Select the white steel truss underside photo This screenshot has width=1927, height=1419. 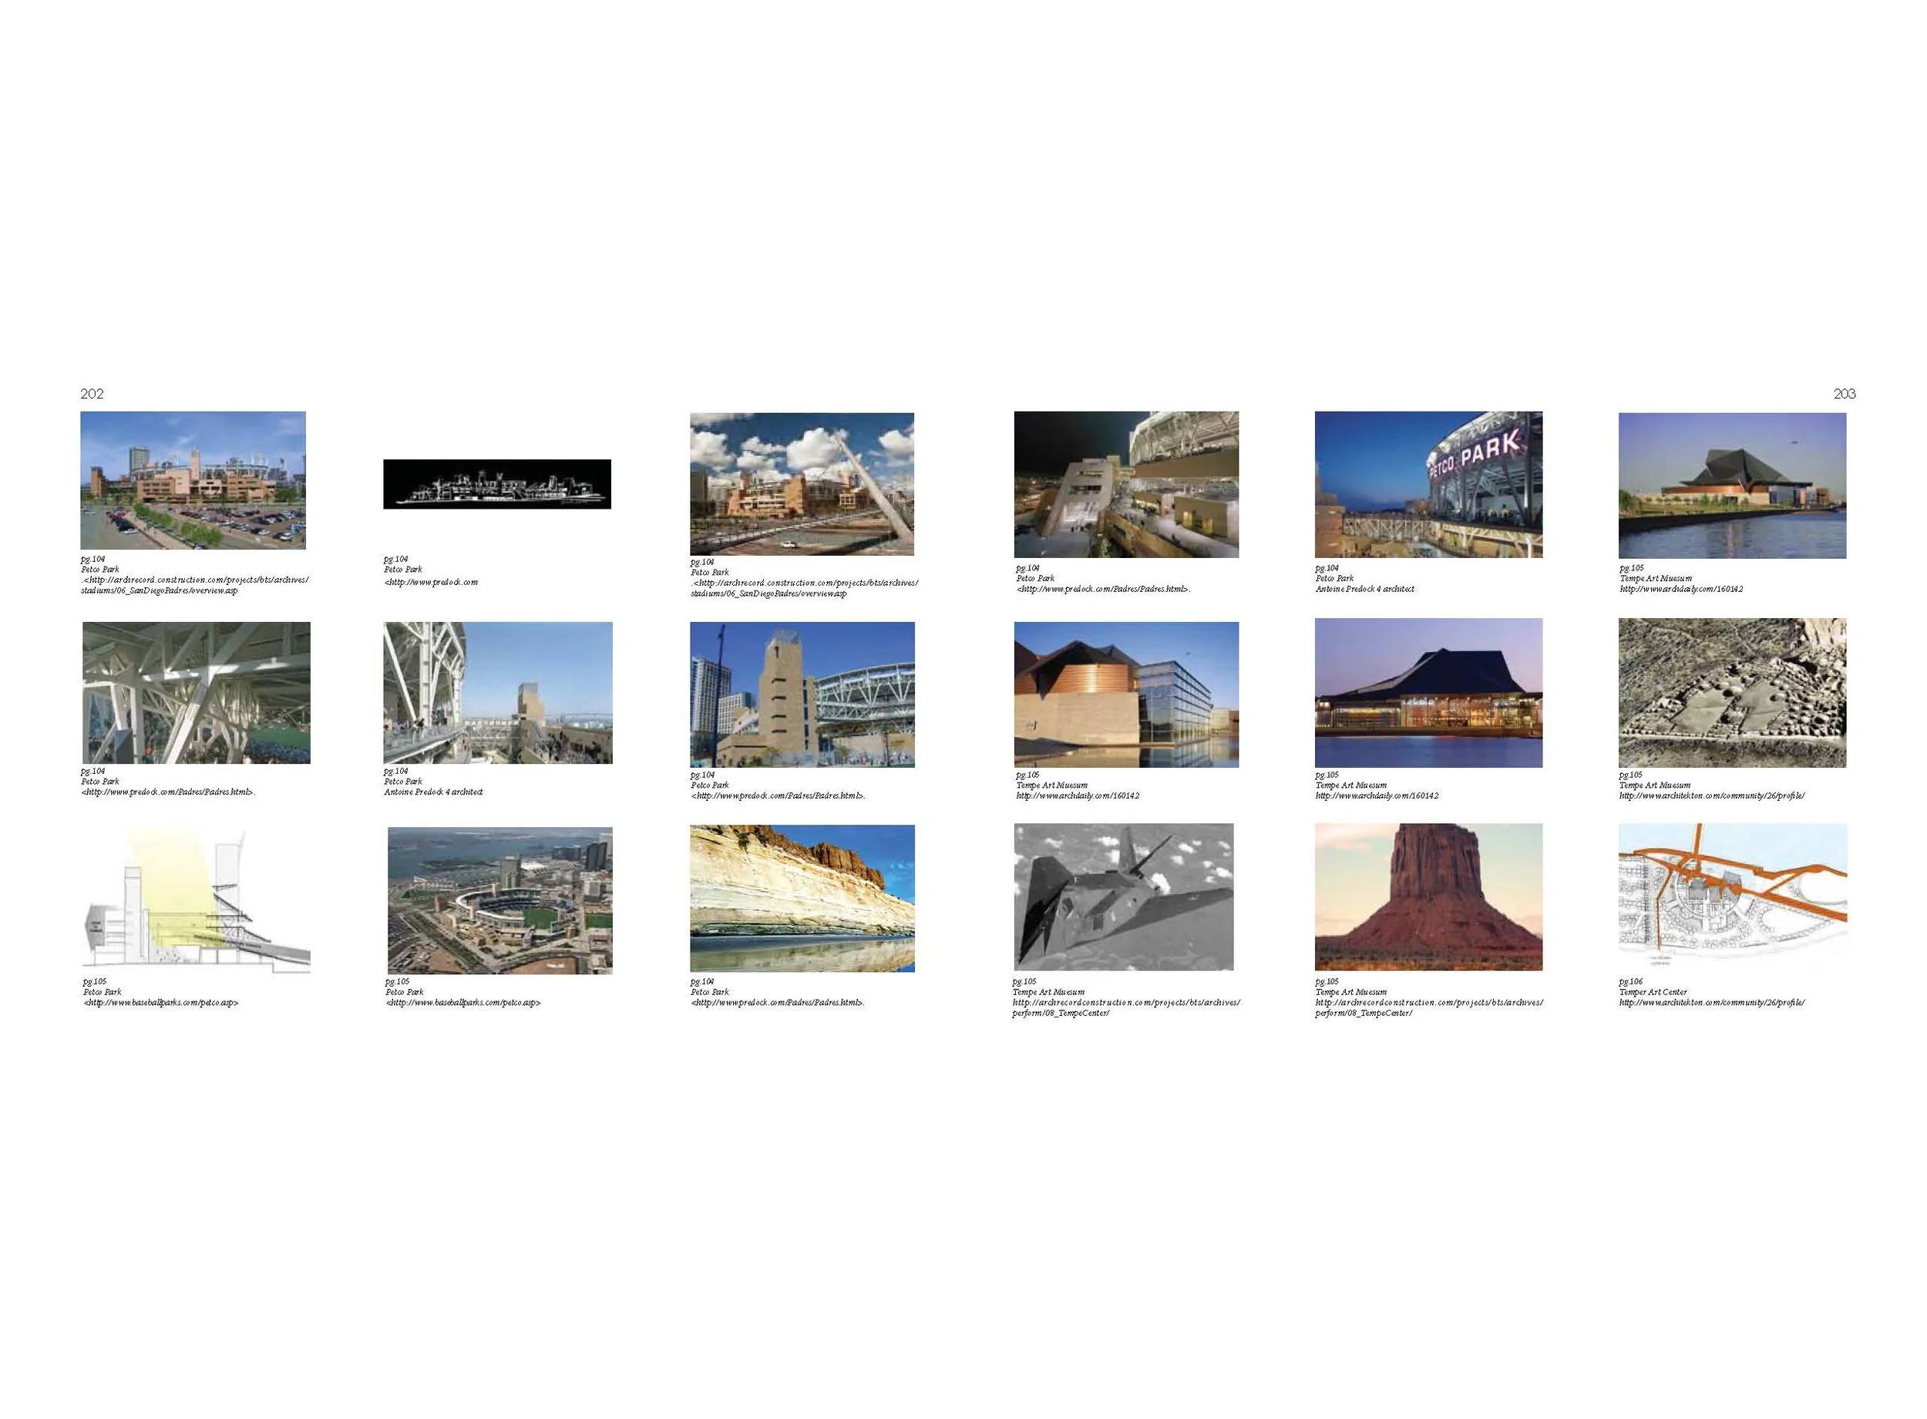197,692
